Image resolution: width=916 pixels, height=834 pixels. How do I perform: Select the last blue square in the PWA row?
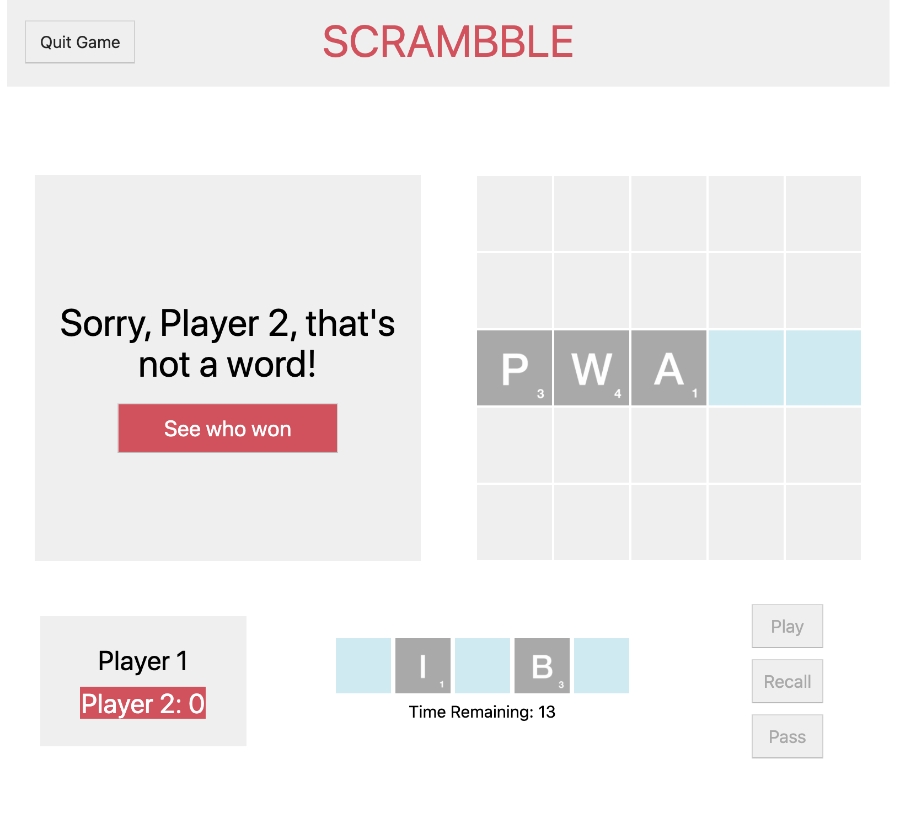pyautogui.click(x=823, y=368)
